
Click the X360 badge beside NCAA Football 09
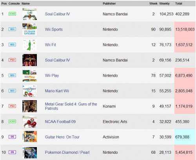pyautogui.click(x=12, y=121)
